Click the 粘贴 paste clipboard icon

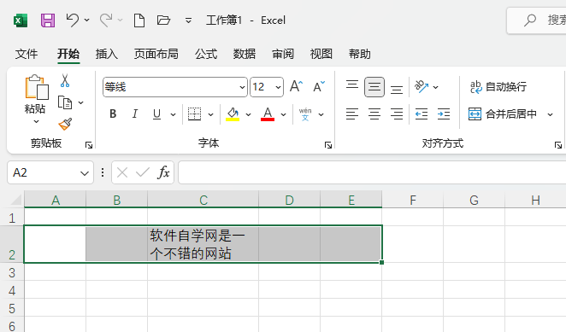[36, 87]
